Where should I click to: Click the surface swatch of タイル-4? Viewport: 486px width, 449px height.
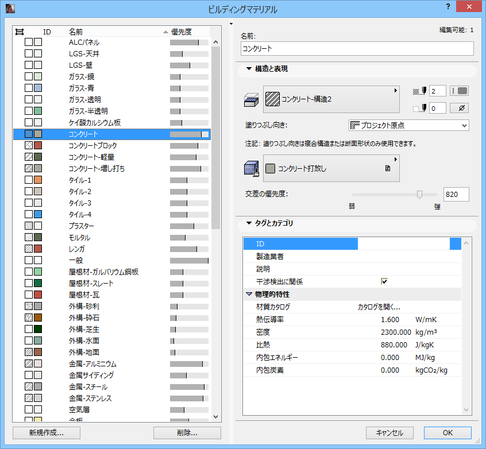[x=38, y=214]
